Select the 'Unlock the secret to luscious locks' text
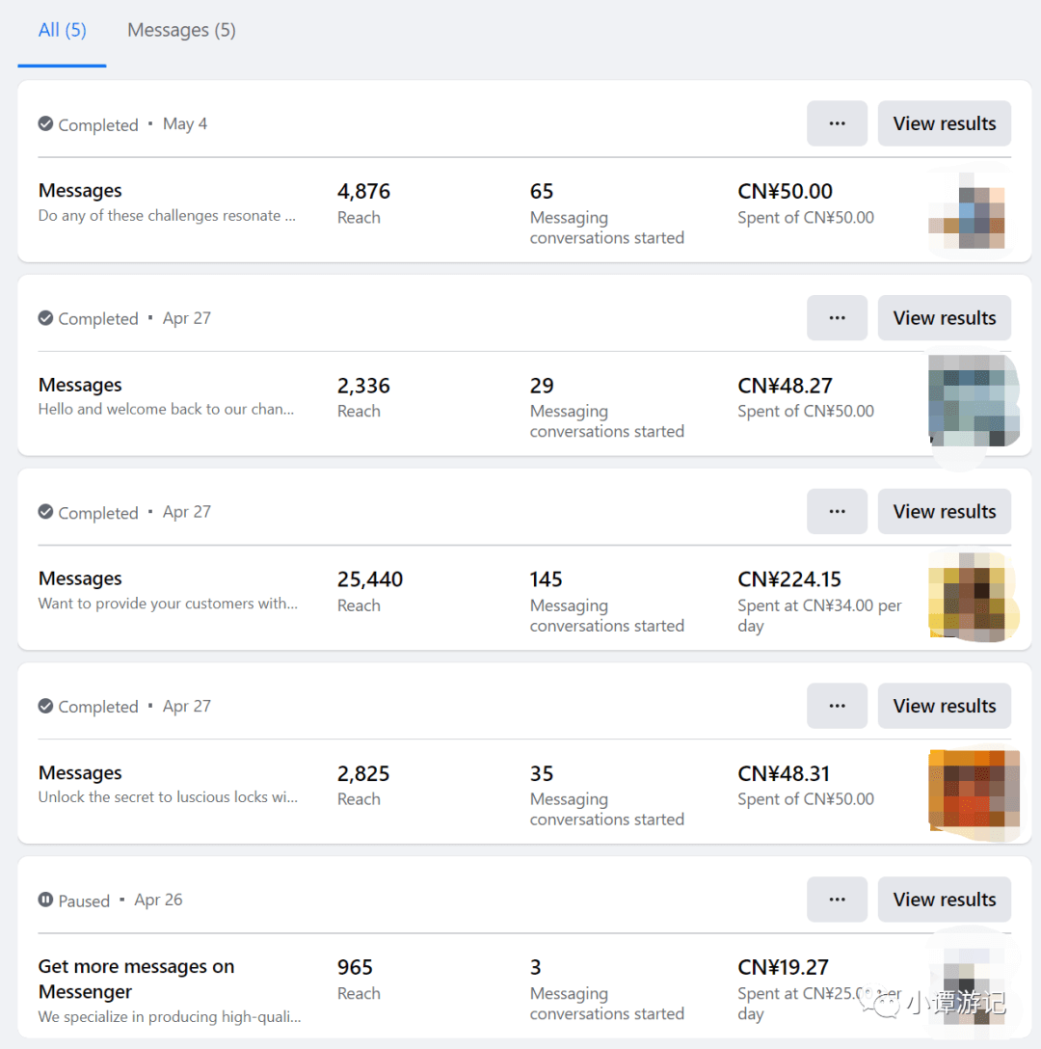 (168, 796)
